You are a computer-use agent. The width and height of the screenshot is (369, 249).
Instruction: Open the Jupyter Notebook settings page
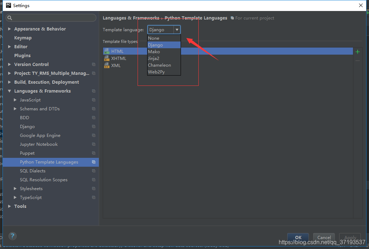tap(39, 144)
